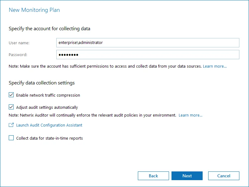Go to previous step with Back button

[x=153, y=176]
